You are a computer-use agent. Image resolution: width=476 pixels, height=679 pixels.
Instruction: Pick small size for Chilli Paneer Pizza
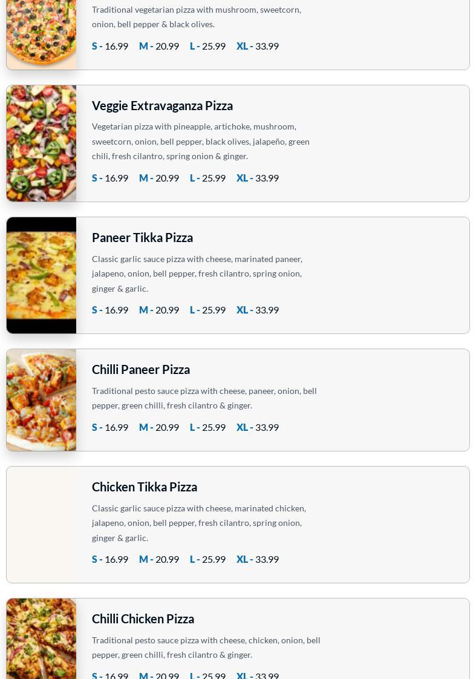110,427
